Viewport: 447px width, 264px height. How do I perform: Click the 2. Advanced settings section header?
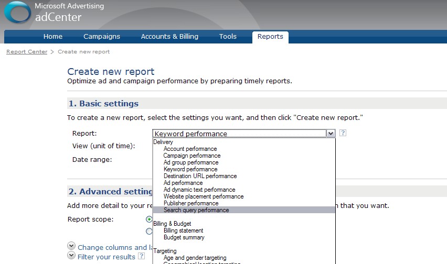point(110,192)
